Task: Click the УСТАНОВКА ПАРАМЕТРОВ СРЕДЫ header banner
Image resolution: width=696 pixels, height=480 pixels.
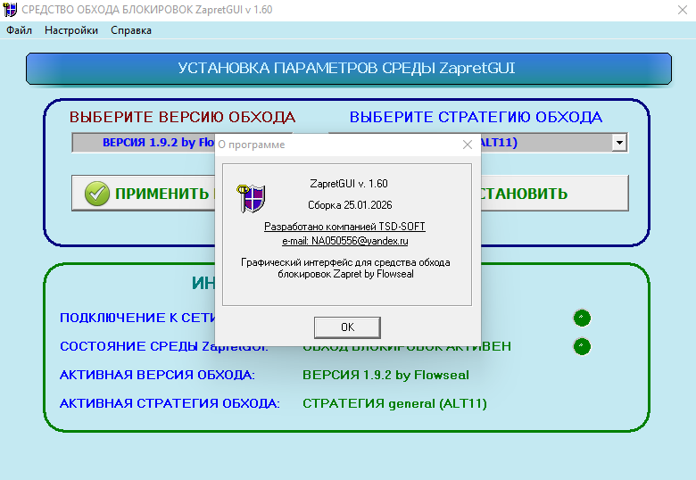Action: click(348, 69)
